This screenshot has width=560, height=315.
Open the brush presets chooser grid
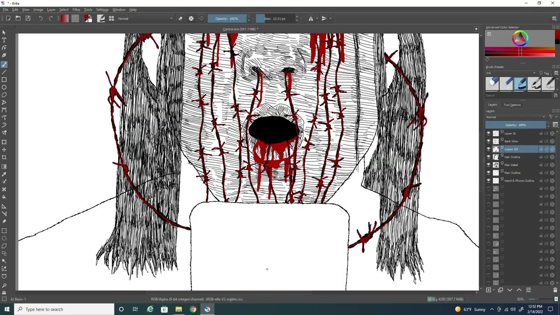[x=111, y=18]
